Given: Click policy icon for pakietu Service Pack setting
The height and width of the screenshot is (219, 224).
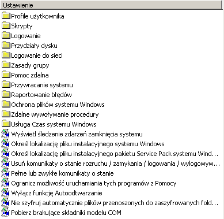Looking at the screenshot, I should [6, 153].
